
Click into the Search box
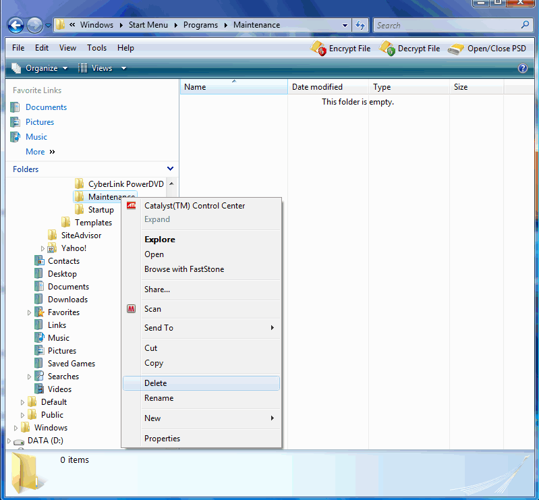[x=447, y=26]
